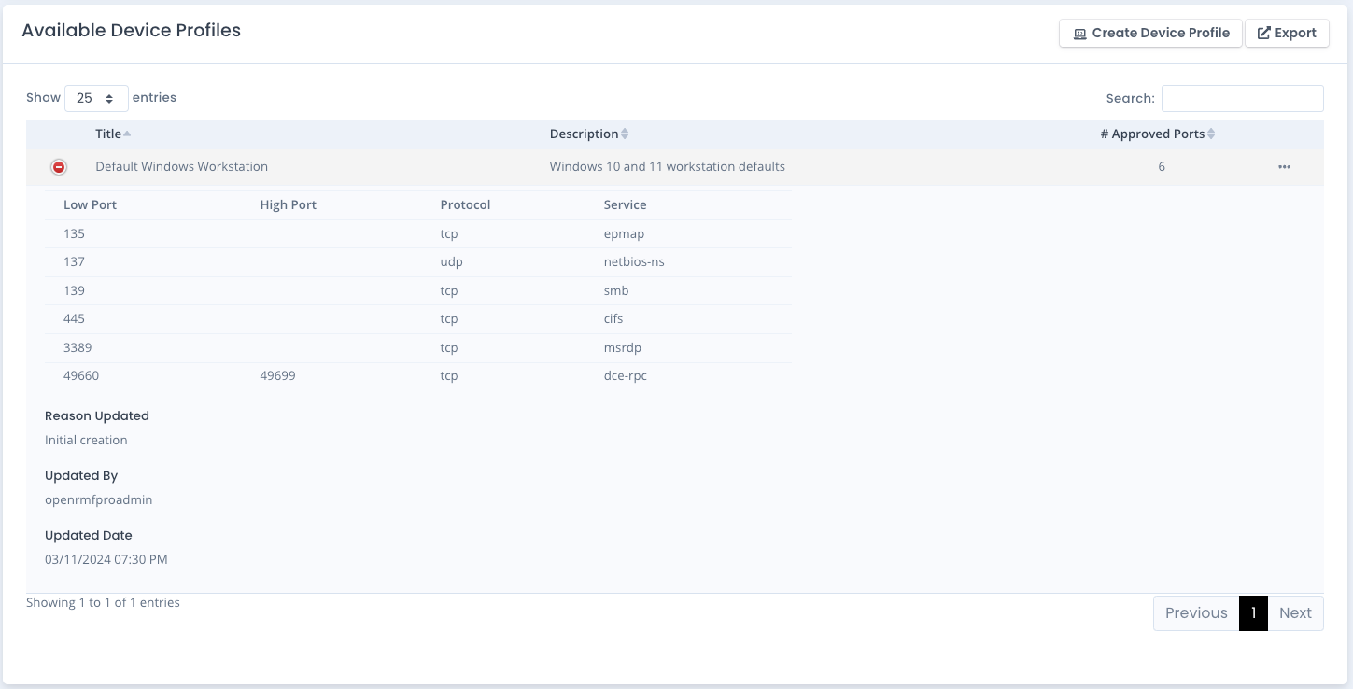Click the epmap service cell
The width and height of the screenshot is (1353, 689).
[625, 233]
